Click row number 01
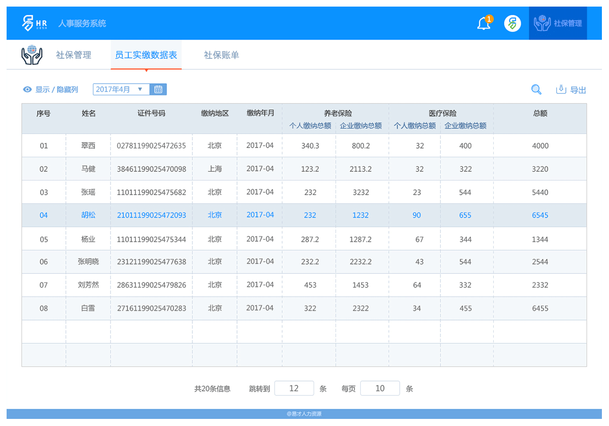 tap(44, 146)
